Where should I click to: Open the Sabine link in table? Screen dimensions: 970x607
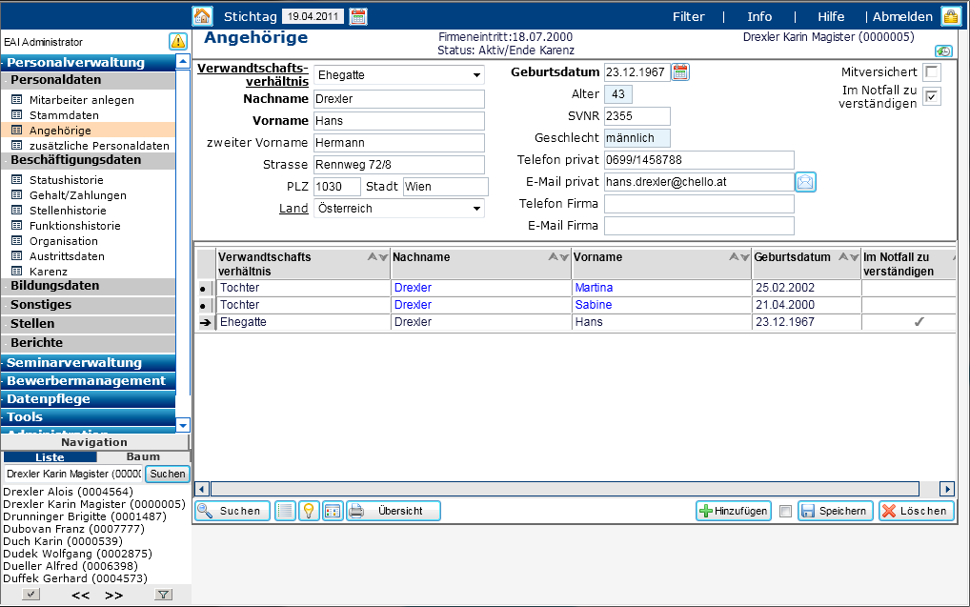(594, 305)
